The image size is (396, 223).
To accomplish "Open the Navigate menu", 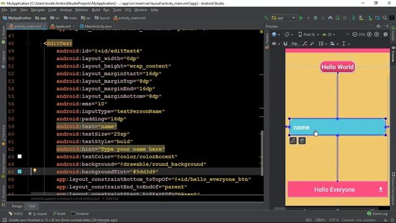I will (x=38, y=10).
